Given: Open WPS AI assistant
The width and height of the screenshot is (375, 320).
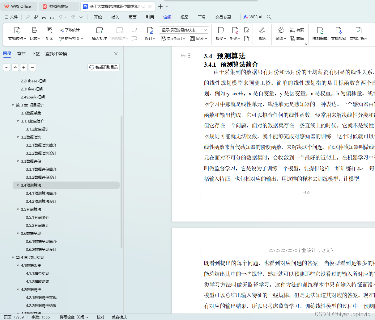Looking at the screenshot, I should [253, 17].
